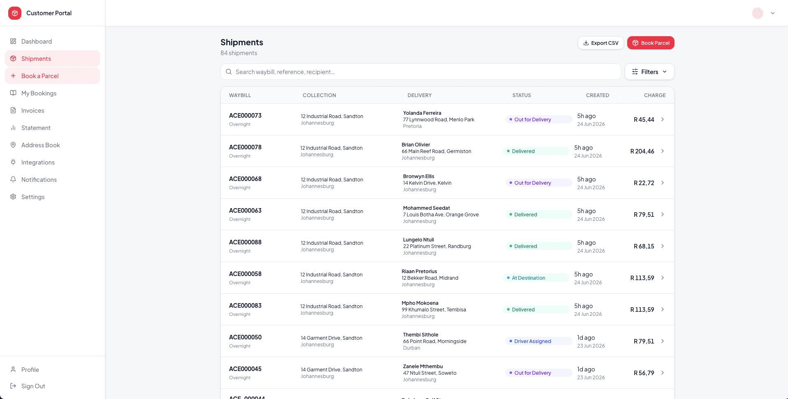The width and height of the screenshot is (788, 399).
Task: Click waybill number ACE000078
Action: 245,147
